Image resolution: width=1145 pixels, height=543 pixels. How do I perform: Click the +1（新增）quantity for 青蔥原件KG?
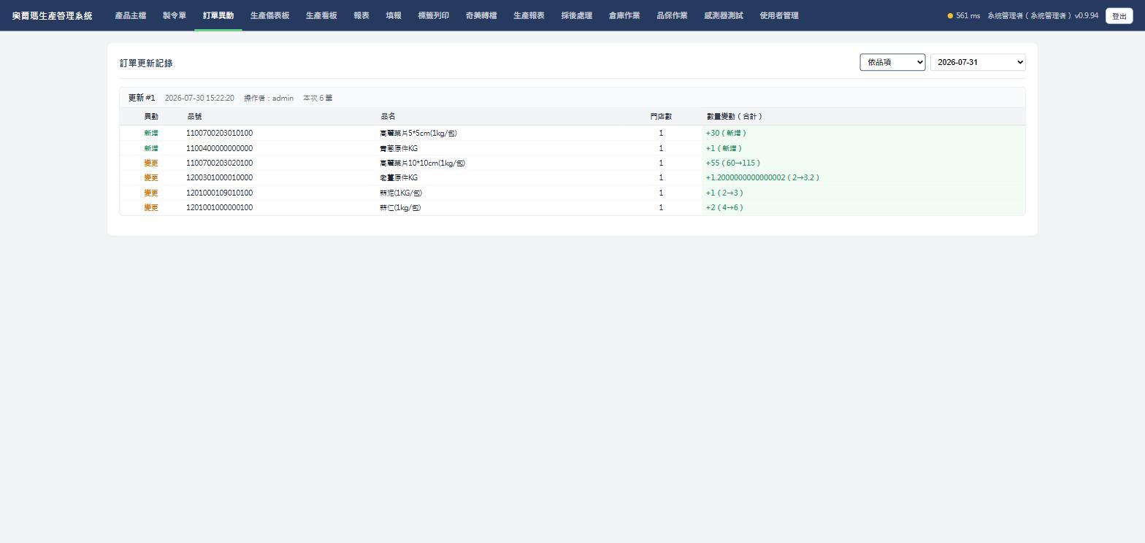click(x=724, y=148)
